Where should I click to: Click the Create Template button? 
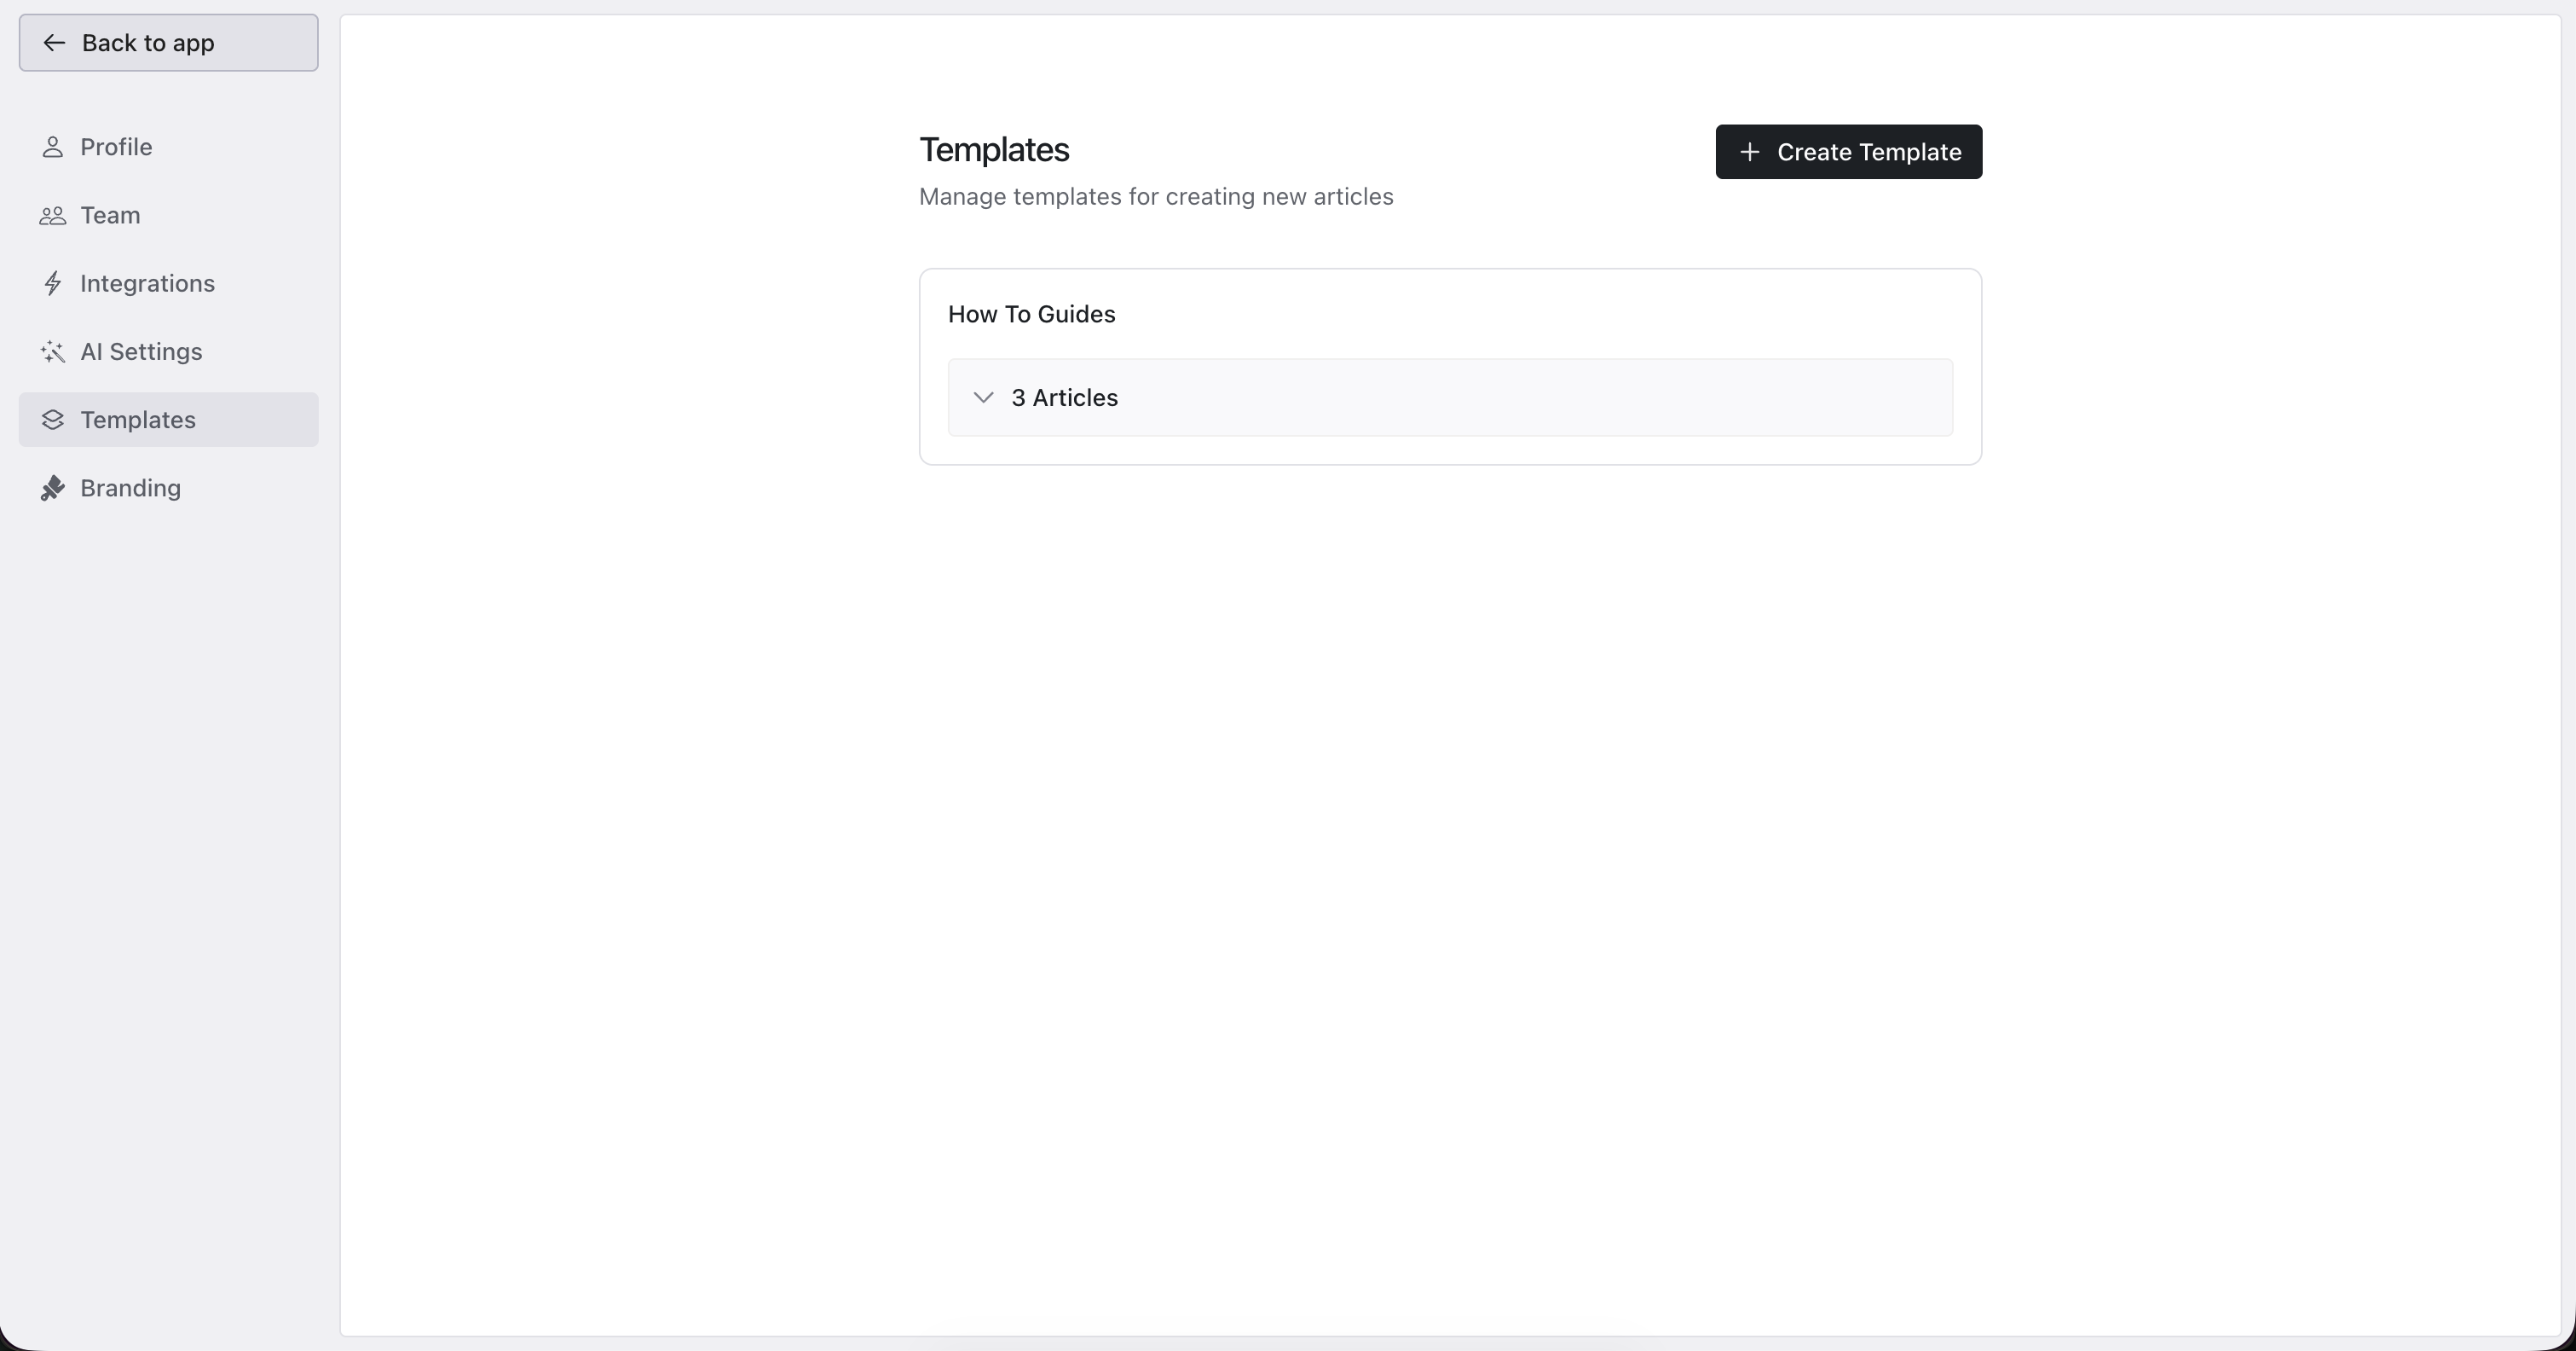pyautogui.click(x=1848, y=152)
